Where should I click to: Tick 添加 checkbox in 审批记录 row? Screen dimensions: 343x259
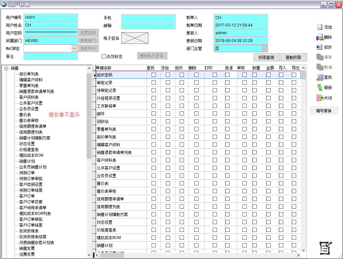[168, 83]
